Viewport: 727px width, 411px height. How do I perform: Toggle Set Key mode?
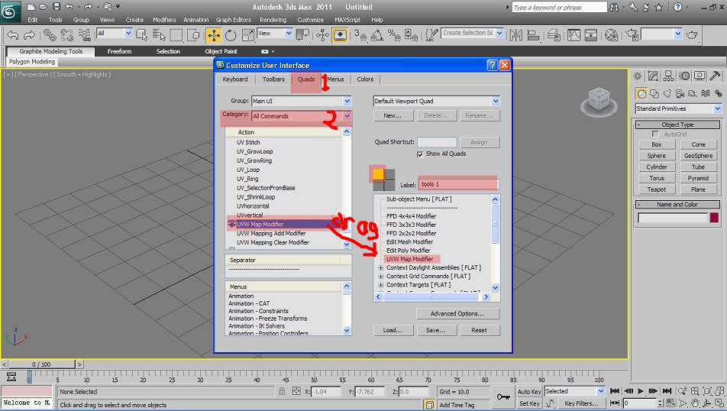[x=529, y=403]
